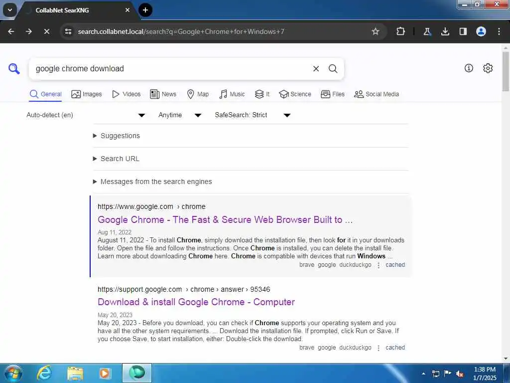
Task: Open the Action Center flag icon
Action: pyautogui.click(x=448, y=374)
